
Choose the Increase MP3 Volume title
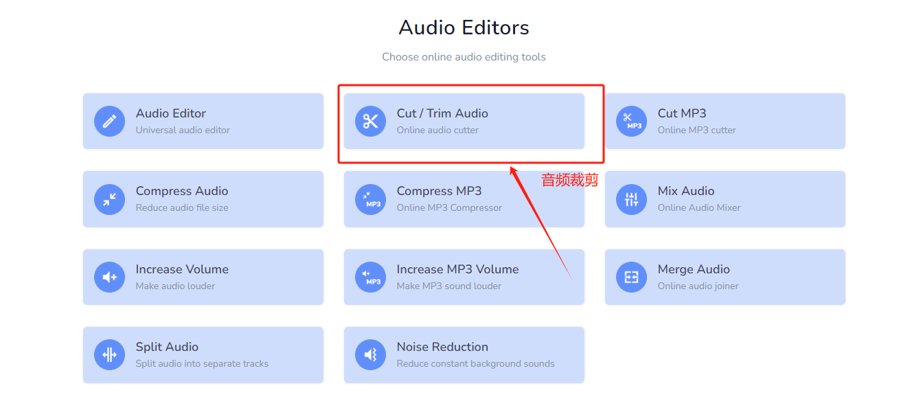pos(458,269)
